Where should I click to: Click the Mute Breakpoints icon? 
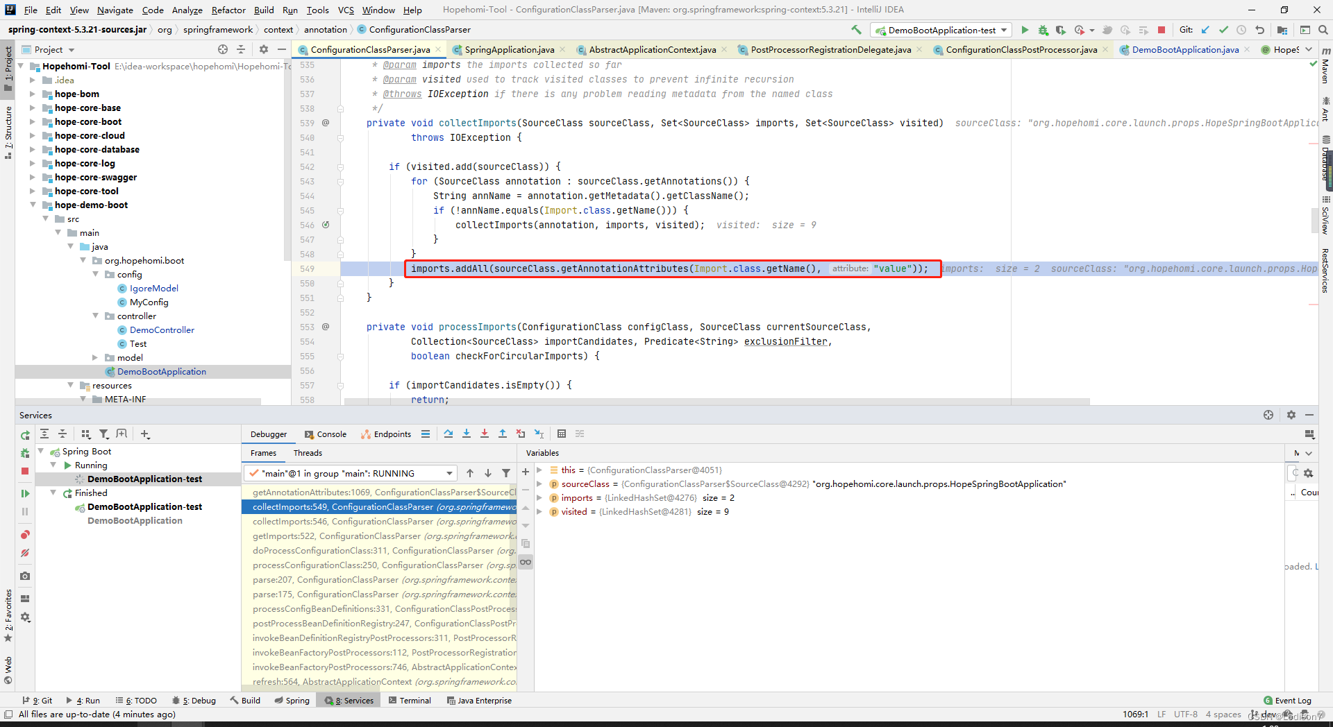(25, 553)
